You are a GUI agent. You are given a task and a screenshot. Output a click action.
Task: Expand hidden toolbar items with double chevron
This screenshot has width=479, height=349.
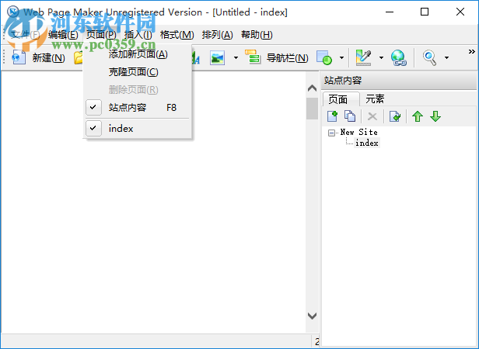[471, 51]
